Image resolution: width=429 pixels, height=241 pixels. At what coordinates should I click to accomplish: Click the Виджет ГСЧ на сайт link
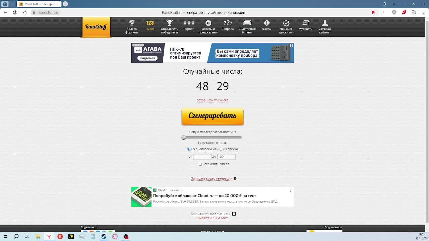pyautogui.click(x=212, y=218)
